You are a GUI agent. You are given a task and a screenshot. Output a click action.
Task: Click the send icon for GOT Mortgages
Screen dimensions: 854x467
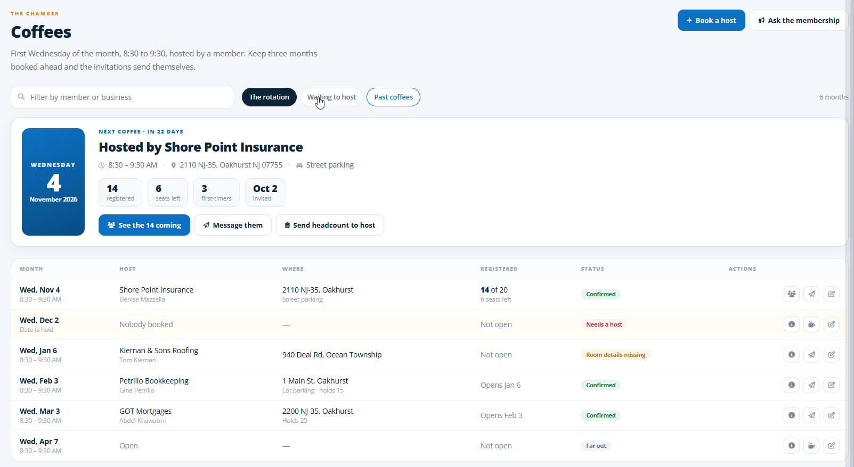click(811, 415)
